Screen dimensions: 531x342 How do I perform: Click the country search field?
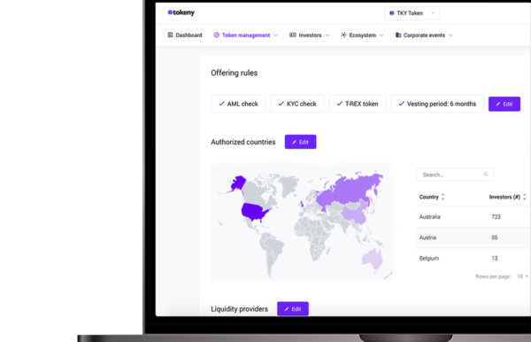tap(455, 175)
